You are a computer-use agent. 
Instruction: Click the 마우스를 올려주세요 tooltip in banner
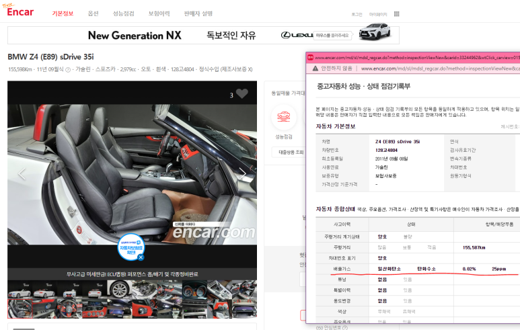332,35
